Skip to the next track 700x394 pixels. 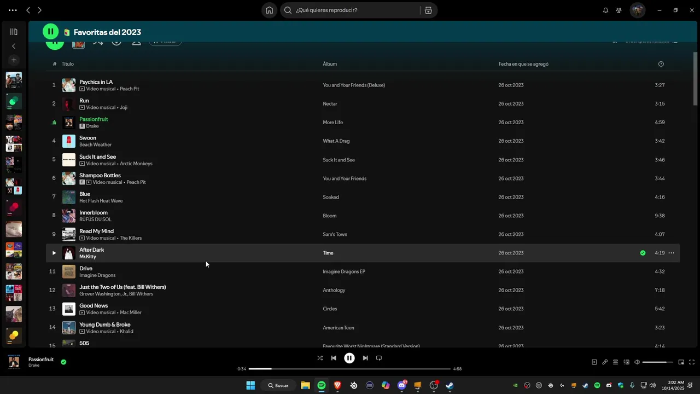(x=365, y=358)
